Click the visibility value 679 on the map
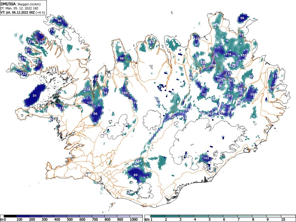Image resolution: width=296 pixels, height=222 pixels. pos(216,25)
